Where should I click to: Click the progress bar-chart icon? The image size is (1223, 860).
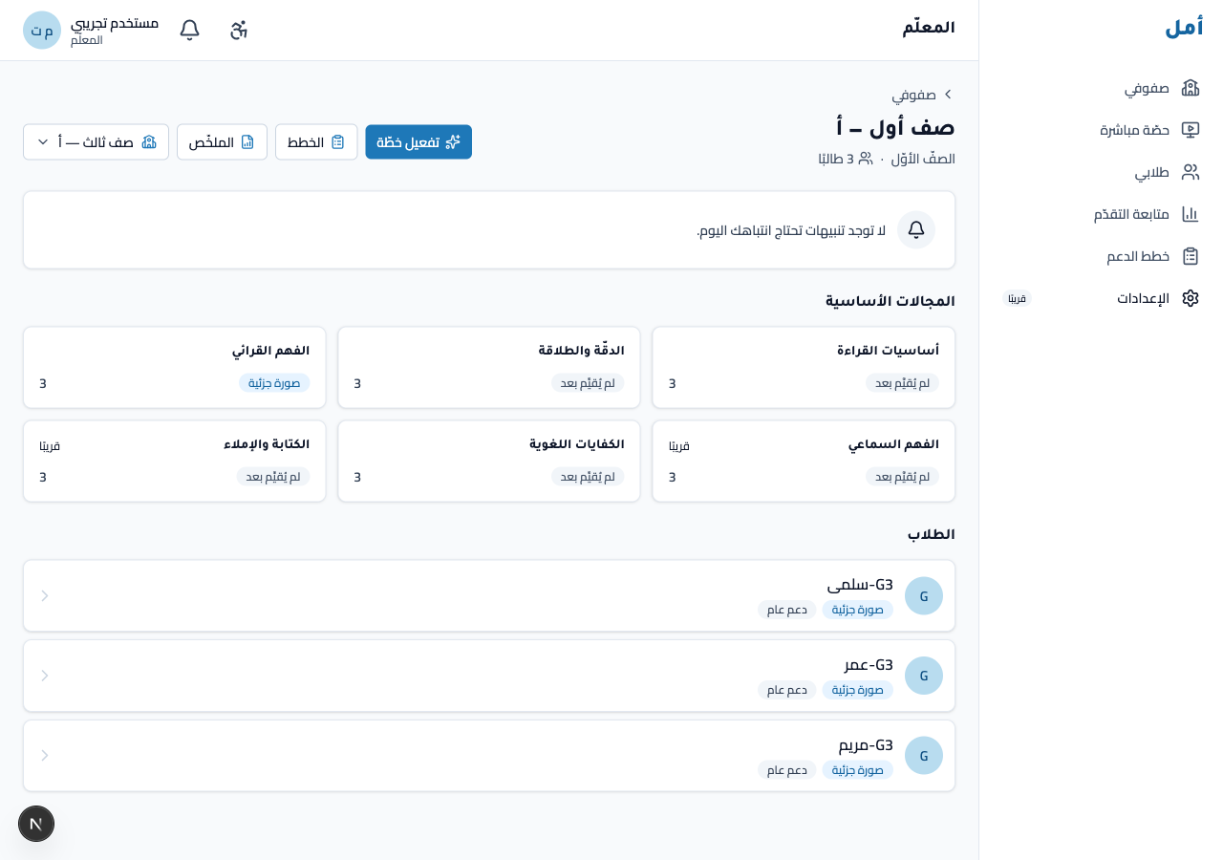(1191, 214)
